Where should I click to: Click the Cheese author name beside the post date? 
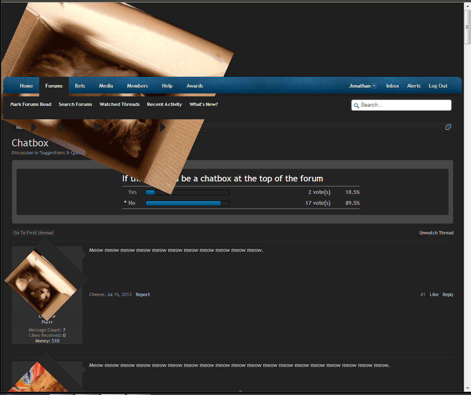(97, 294)
